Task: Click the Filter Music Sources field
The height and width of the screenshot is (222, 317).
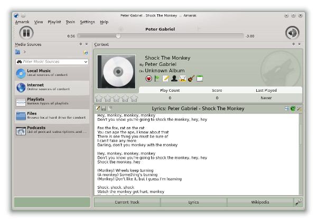Action: click(52, 62)
